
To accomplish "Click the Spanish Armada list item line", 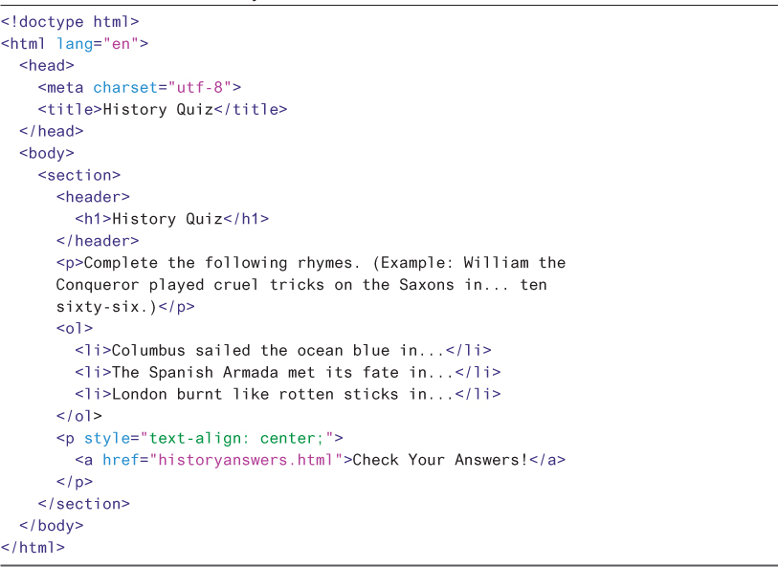I will point(287,372).
